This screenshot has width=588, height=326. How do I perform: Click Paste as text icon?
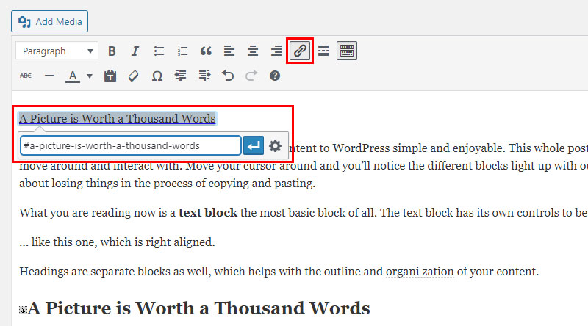pyautogui.click(x=110, y=76)
